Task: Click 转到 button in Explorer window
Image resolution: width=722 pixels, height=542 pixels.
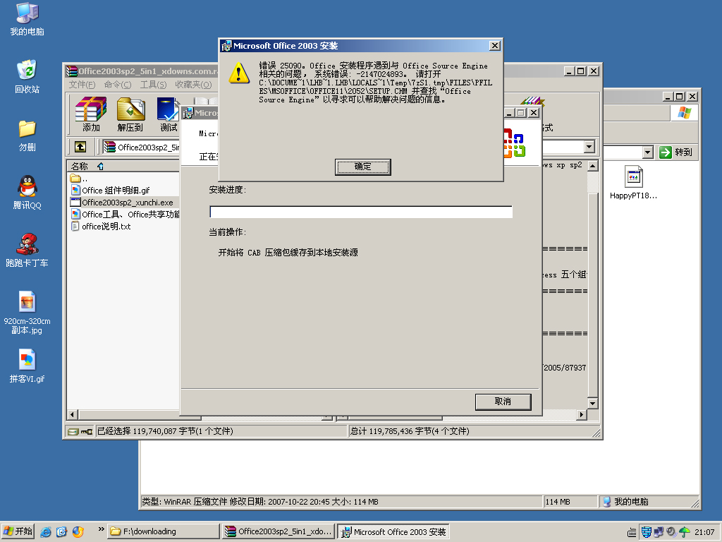Action: (x=676, y=152)
